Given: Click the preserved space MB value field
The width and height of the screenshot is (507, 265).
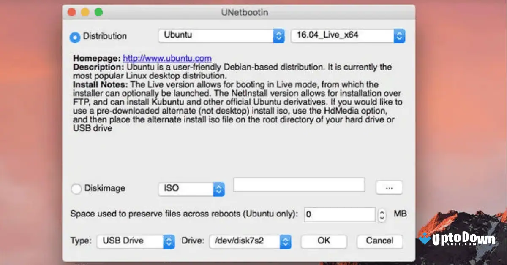Looking at the screenshot, I should pyautogui.click(x=339, y=214).
